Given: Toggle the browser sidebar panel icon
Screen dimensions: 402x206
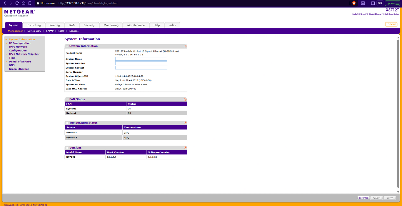Looking at the screenshot, I should [373, 3].
